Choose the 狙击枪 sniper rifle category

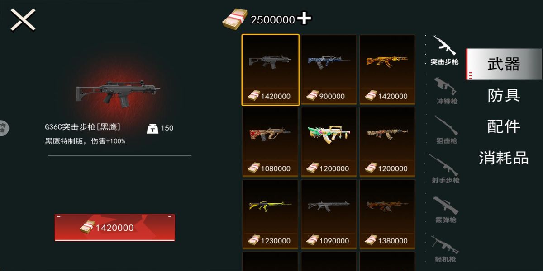point(445,130)
